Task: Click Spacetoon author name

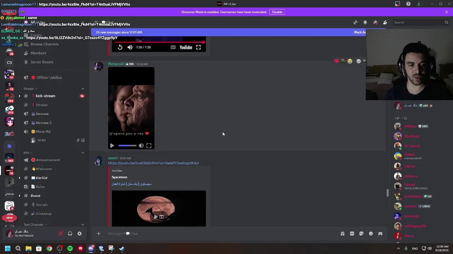Action: [x=119, y=177]
